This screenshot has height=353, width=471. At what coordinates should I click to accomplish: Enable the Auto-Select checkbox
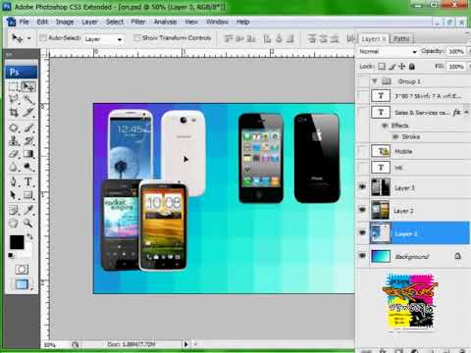[x=43, y=38]
